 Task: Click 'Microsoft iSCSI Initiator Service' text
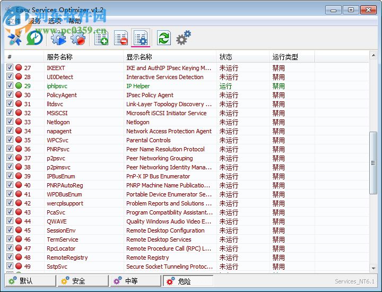pyautogui.click(x=167, y=113)
